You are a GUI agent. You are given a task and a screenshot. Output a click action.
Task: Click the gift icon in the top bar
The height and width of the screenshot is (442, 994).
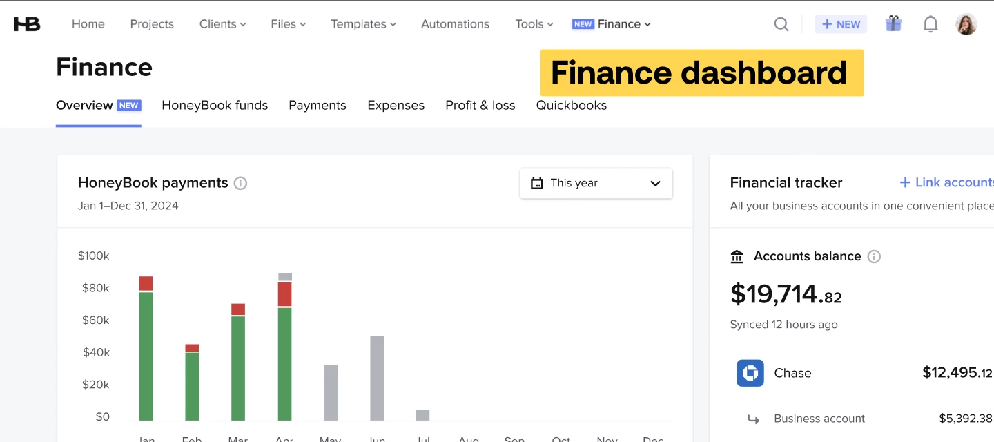click(x=893, y=23)
